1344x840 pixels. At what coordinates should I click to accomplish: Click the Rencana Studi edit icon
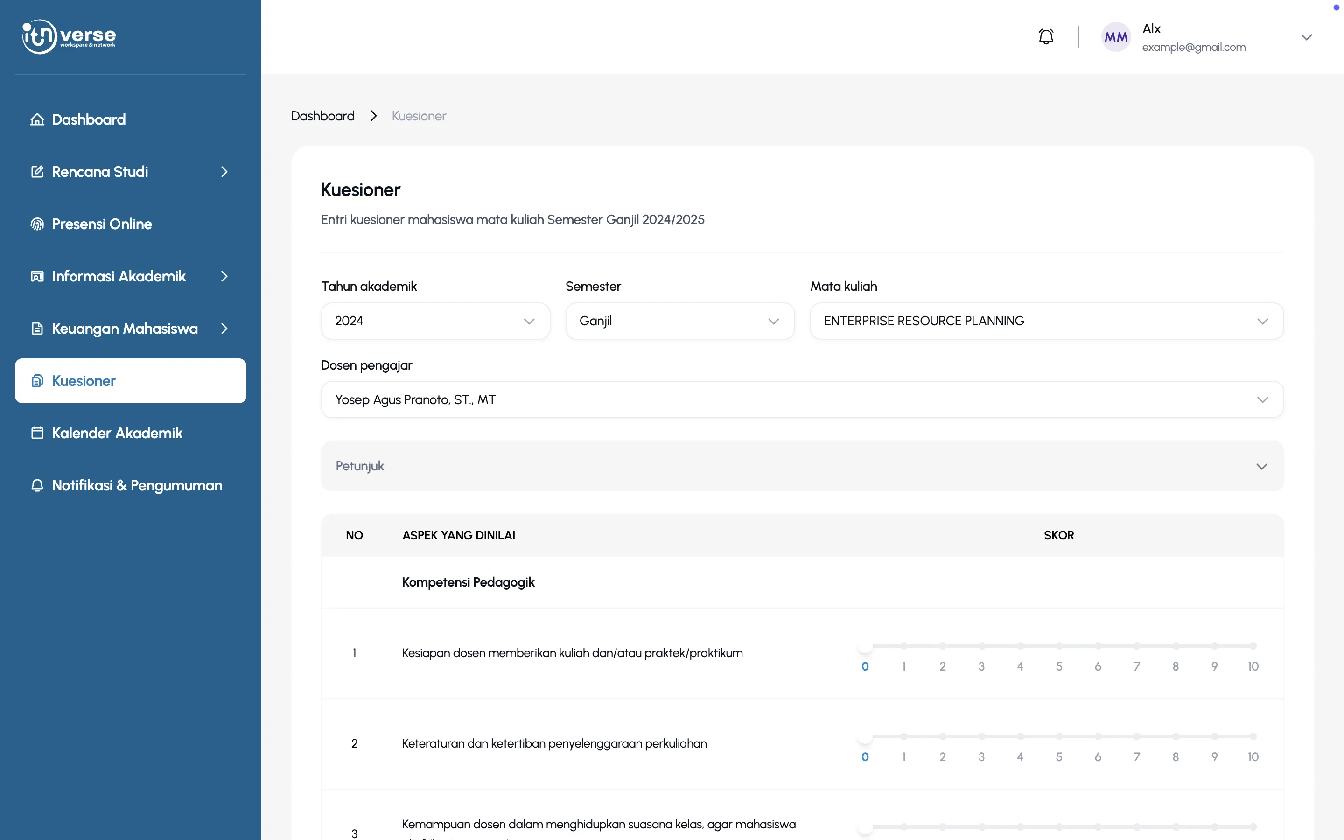tap(37, 172)
